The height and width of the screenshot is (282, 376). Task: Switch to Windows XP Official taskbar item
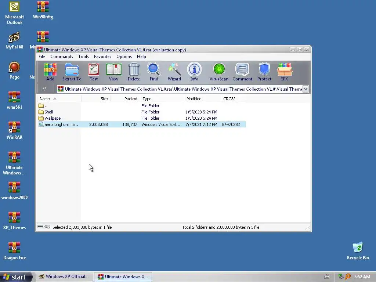tap(64, 277)
